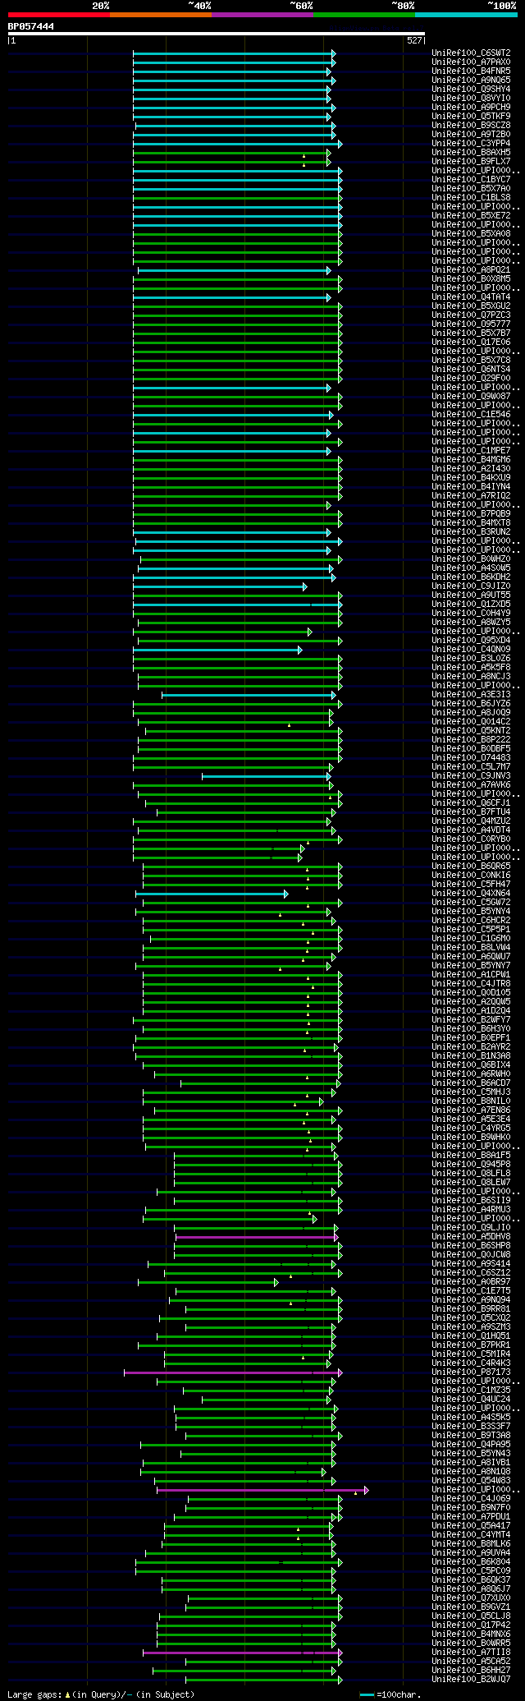Image resolution: width=525 pixels, height=1701 pixels.
Task: Select the UniRef100_C0RYB0 entry
Action: tap(471, 839)
